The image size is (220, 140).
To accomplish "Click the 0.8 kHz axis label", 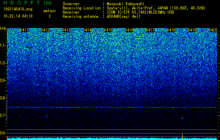I will point(3,98).
